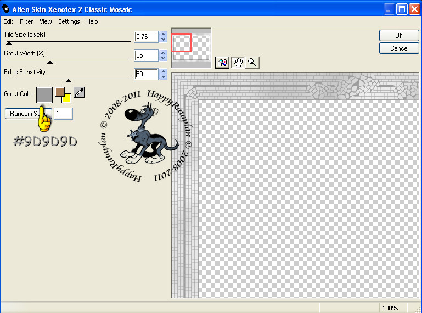This screenshot has width=422, height=313.
Task: Minimize the Xenofex dialog window
Action: pyautogui.click(x=389, y=9)
